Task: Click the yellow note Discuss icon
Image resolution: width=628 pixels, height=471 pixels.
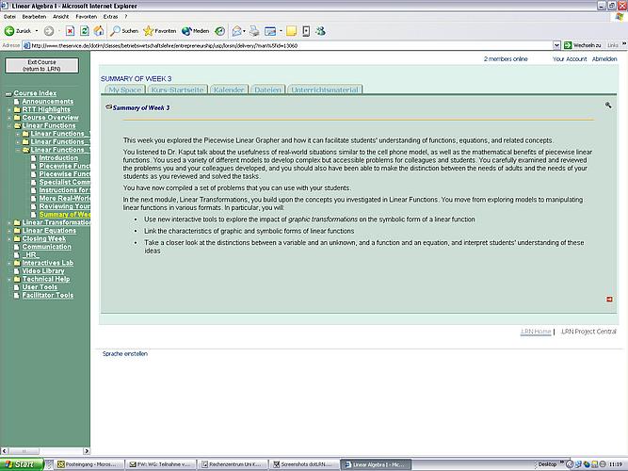Action: click(x=291, y=31)
